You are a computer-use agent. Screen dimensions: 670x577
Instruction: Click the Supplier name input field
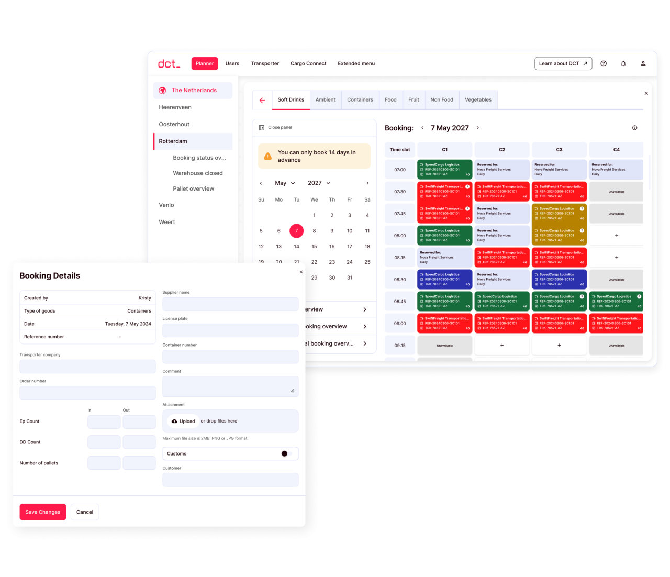230,304
